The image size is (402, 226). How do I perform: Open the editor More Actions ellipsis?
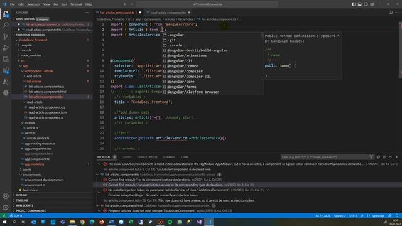[396, 13]
